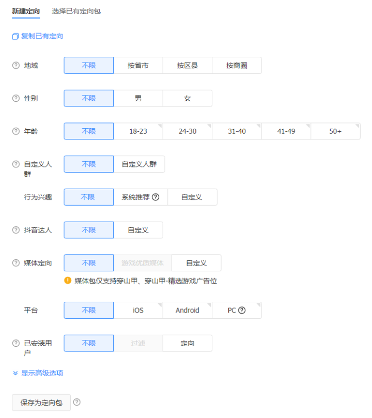Open the 新建定向 tab

click(26, 11)
